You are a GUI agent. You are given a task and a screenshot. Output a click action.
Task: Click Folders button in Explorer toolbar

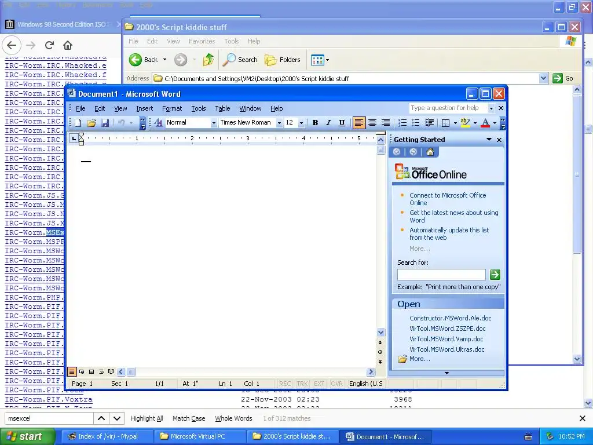tap(283, 60)
